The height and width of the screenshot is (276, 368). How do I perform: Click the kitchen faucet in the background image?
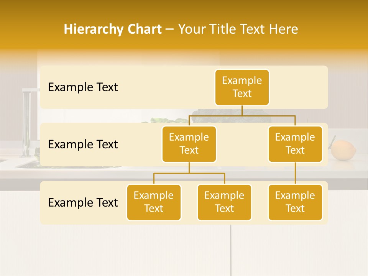pyautogui.click(x=27, y=123)
